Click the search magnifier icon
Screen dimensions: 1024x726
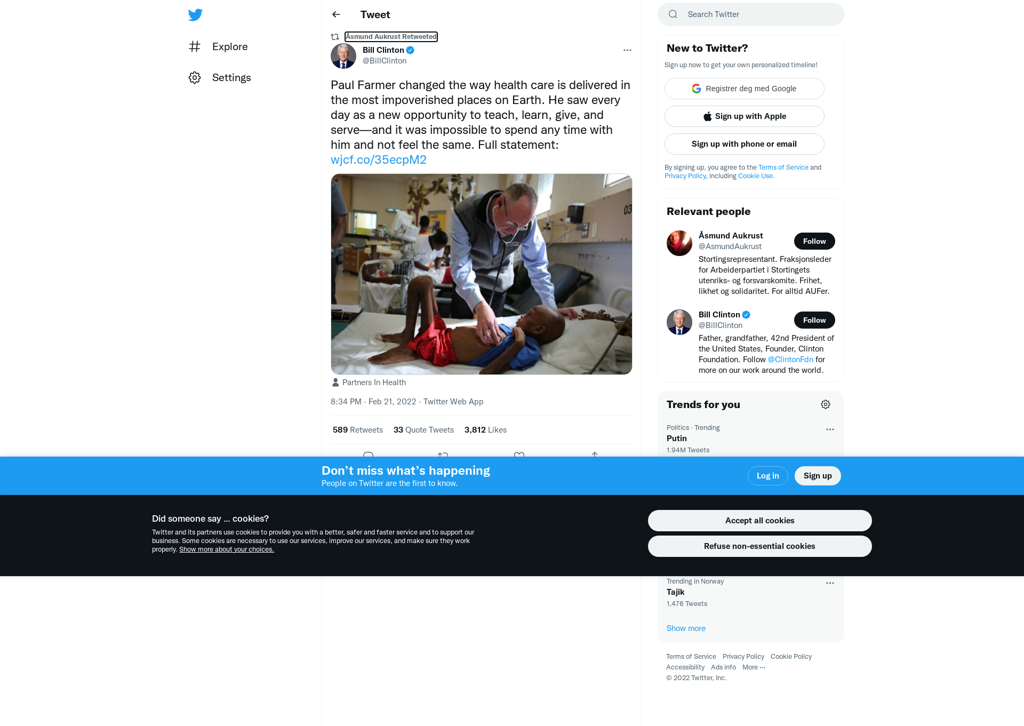(x=673, y=14)
